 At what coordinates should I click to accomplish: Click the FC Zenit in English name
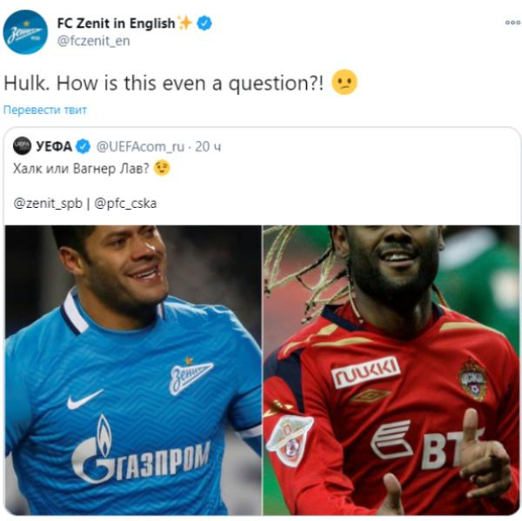click(x=116, y=23)
